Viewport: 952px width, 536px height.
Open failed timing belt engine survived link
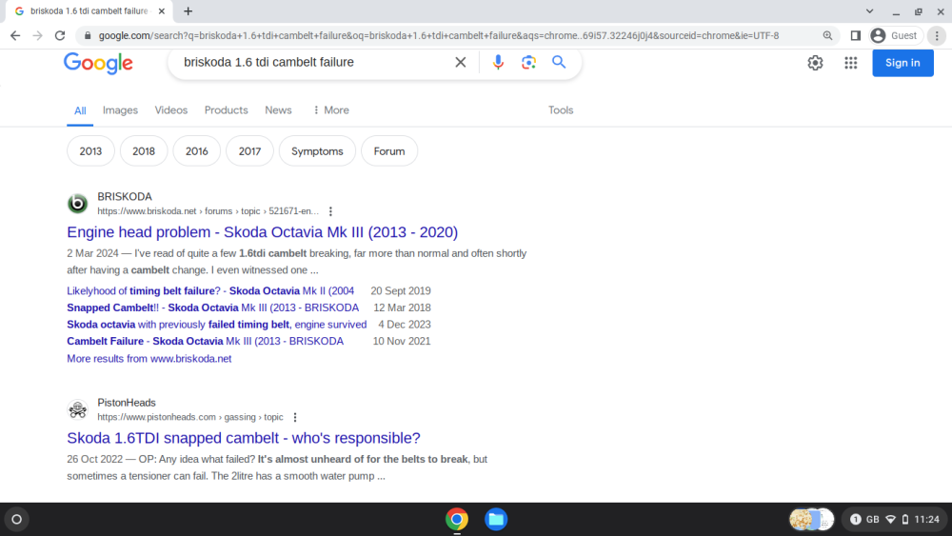[217, 324]
